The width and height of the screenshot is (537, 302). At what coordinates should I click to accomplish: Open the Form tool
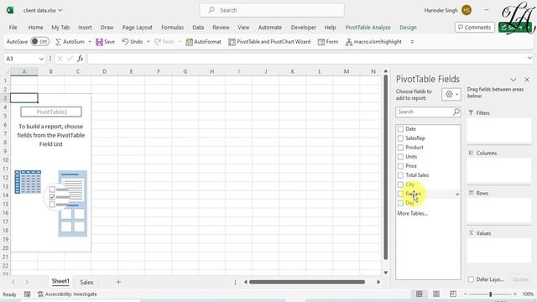coord(328,42)
